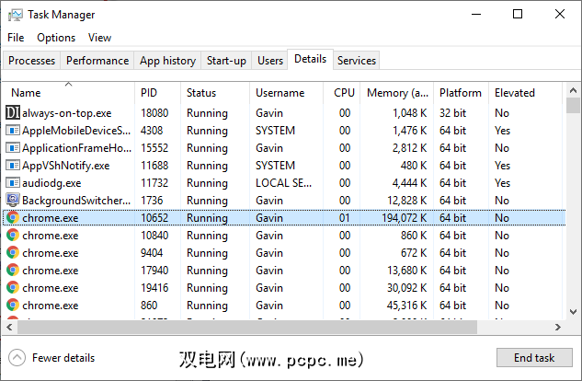
Task: Sort by the CPU column header
Action: (344, 93)
